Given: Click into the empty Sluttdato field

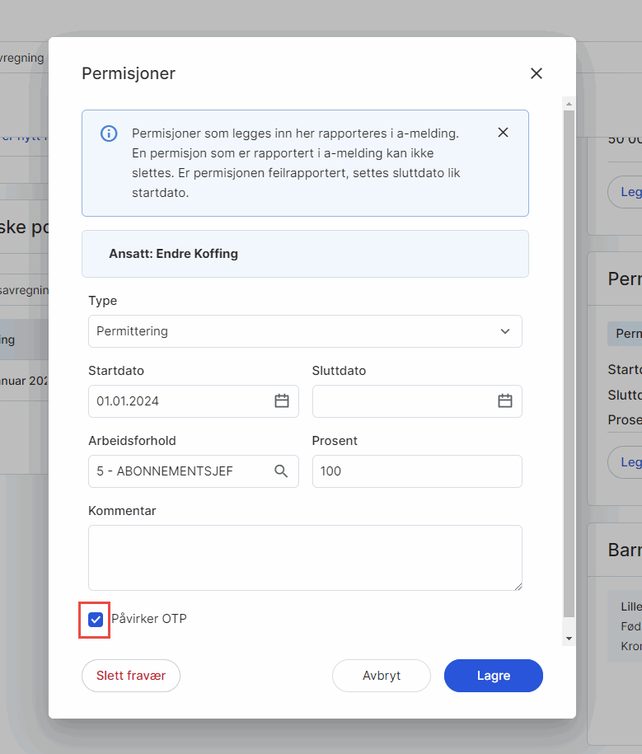Looking at the screenshot, I should [x=404, y=401].
